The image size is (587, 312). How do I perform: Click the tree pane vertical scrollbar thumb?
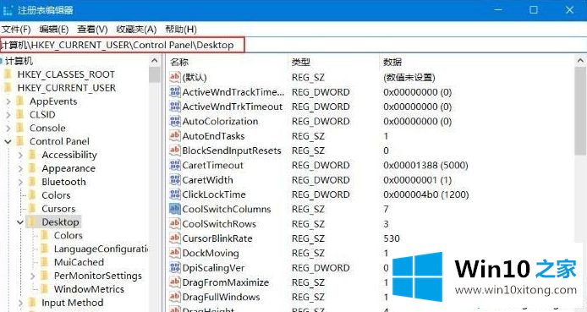[155, 74]
